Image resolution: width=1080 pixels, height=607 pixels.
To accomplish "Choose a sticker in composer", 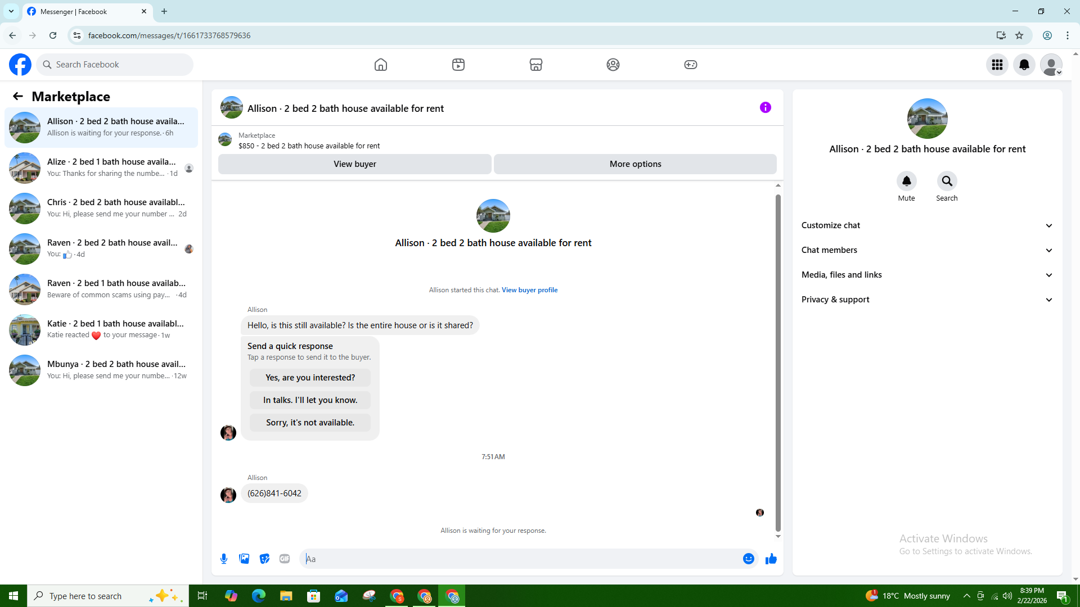I will (x=264, y=559).
